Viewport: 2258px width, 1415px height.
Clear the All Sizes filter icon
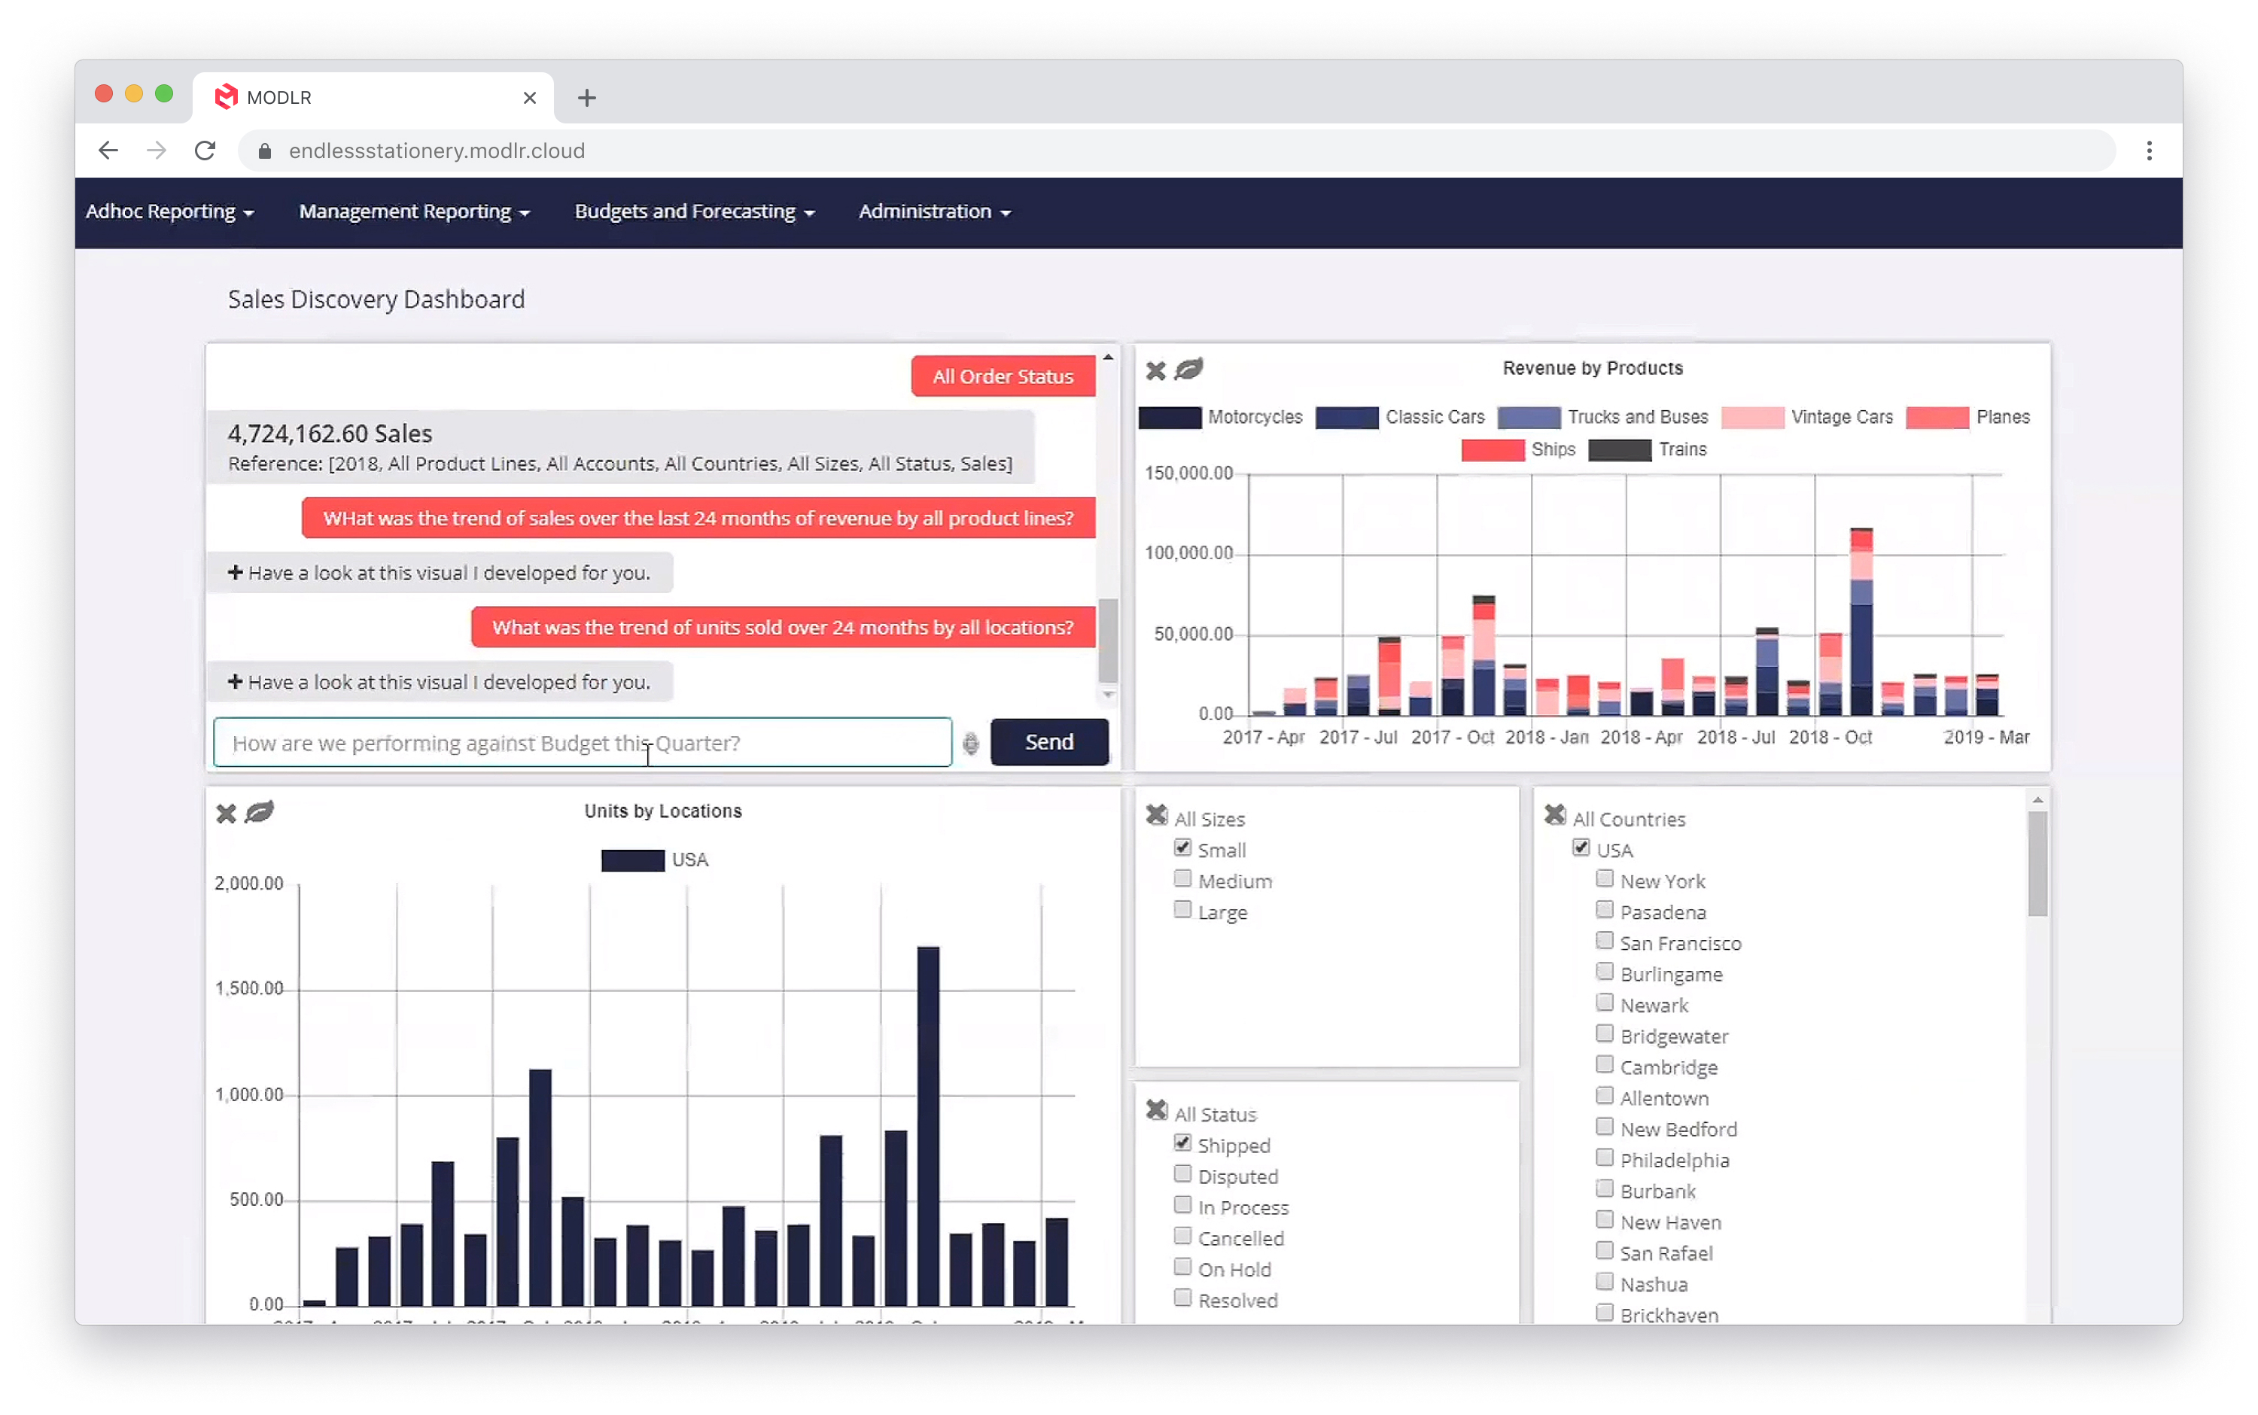click(1157, 816)
